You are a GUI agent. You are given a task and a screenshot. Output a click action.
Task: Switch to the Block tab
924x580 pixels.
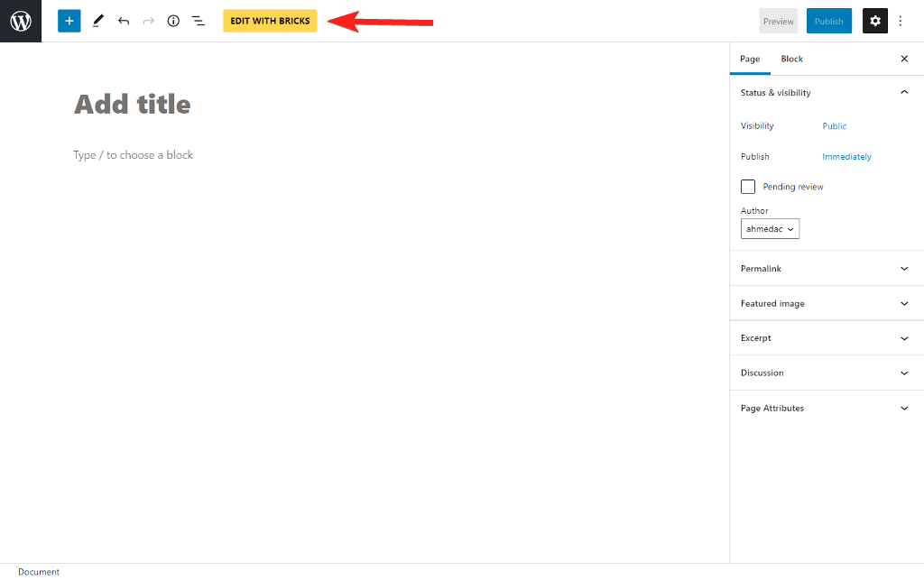(x=791, y=59)
